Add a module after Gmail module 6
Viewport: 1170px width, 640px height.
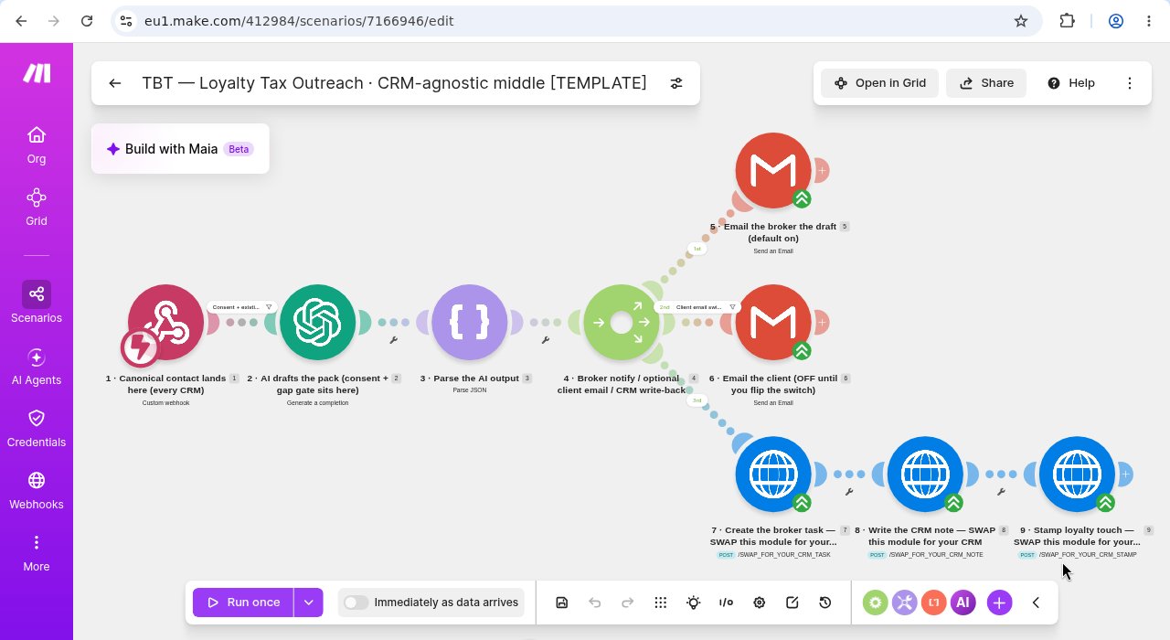(x=822, y=322)
